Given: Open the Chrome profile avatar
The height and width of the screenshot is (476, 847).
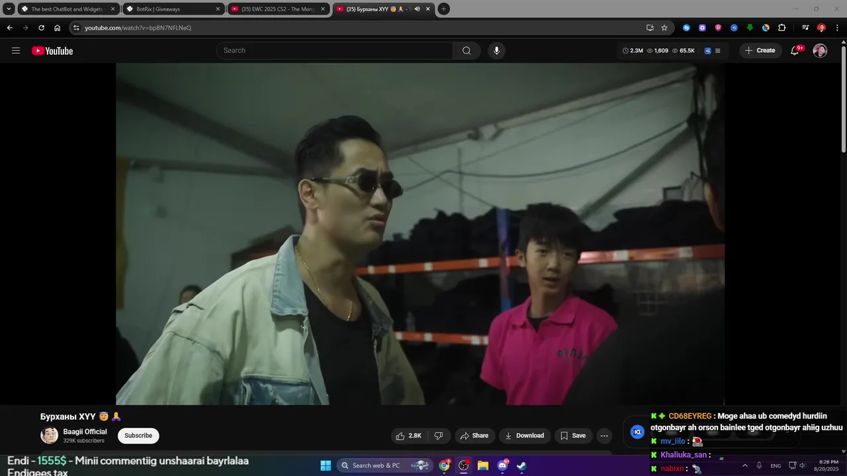Looking at the screenshot, I should pyautogui.click(x=821, y=28).
